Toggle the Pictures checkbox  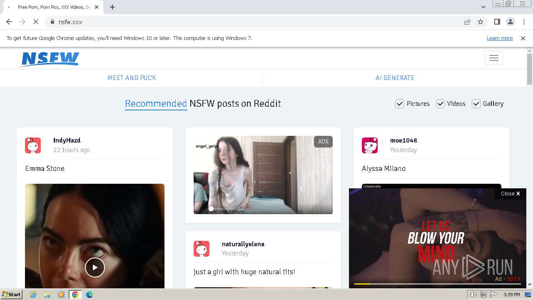tap(400, 104)
